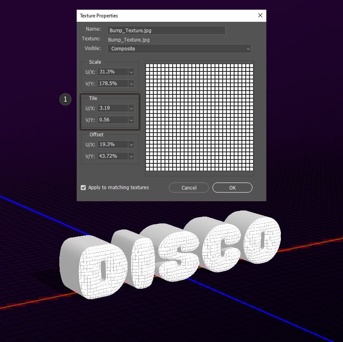Edit the Name field Bump_Texture.jpg
343x342 pixels.
(166, 30)
